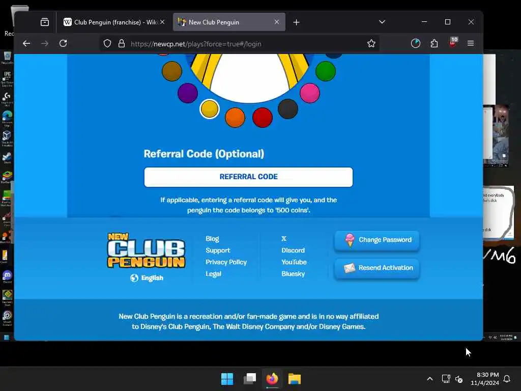The image size is (521, 391).
Task: Open the X social link
Action: click(x=284, y=239)
